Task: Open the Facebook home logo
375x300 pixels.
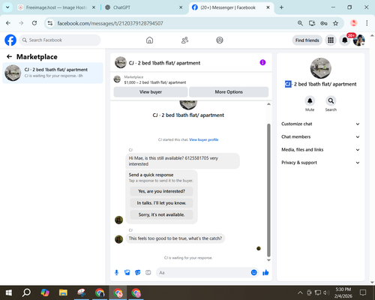Action: click(x=10, y=40)
